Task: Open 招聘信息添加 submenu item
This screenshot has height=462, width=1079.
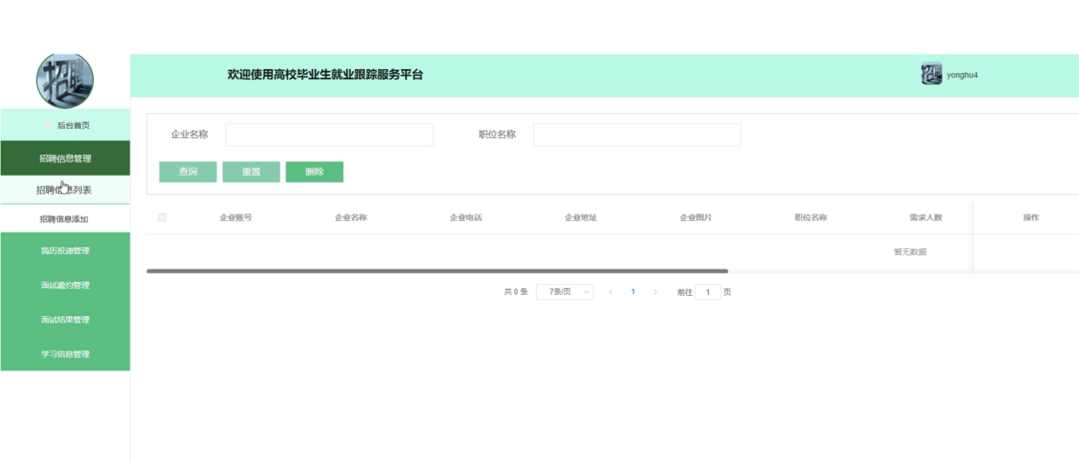Action: [65, 219]
